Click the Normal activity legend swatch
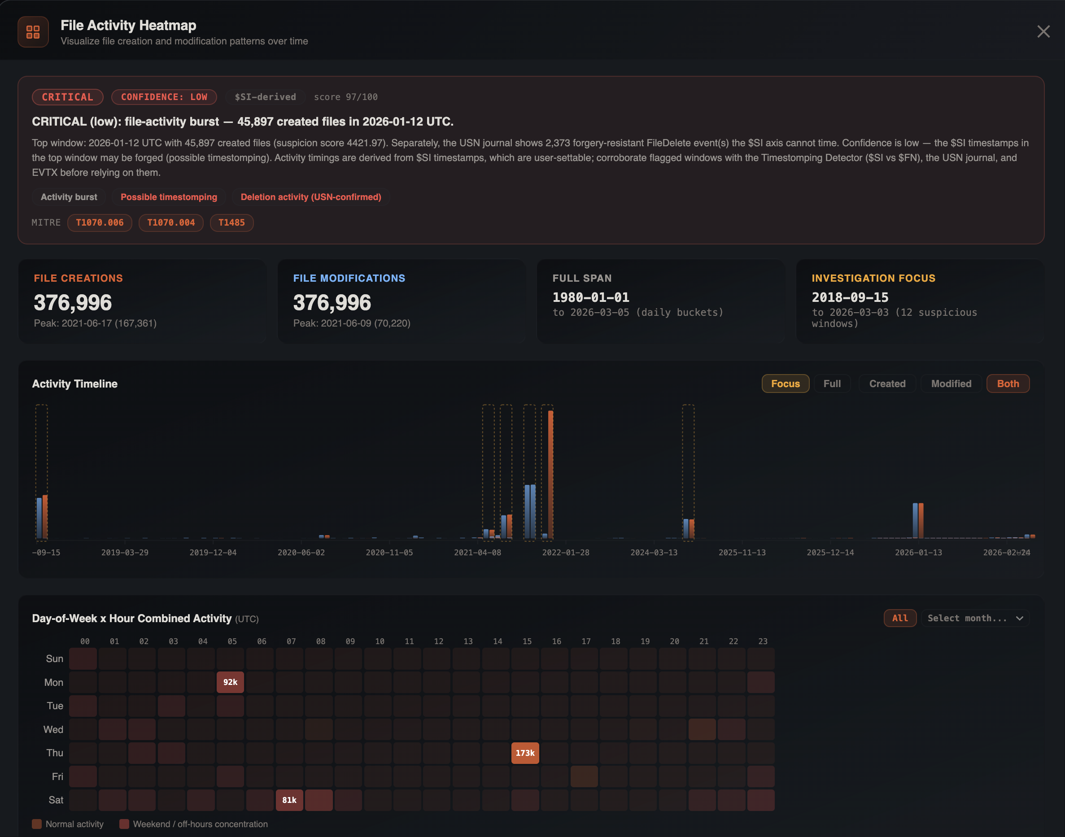 click(x=37, y=824)
